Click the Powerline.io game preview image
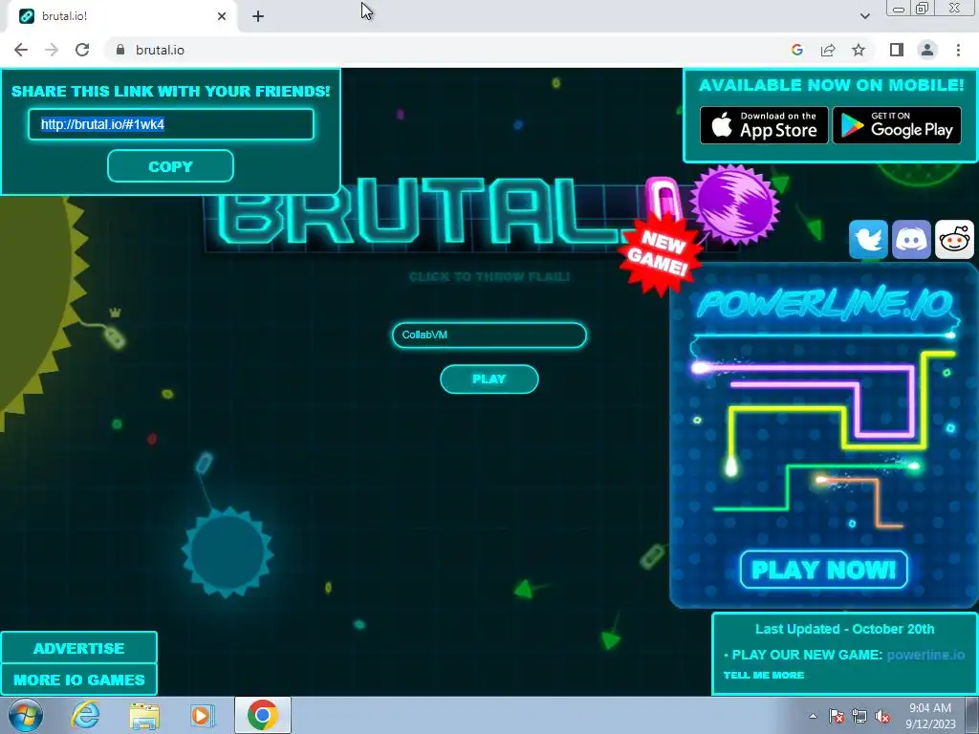The width and height of the screenshot is (979, 734). click(x=824, y=434)
